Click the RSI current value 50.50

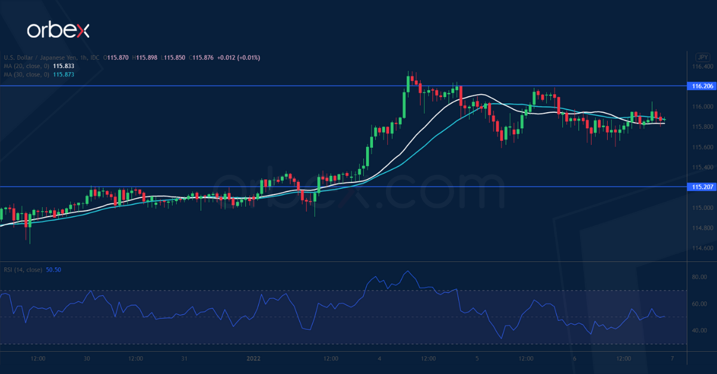(x=54, y=270)
